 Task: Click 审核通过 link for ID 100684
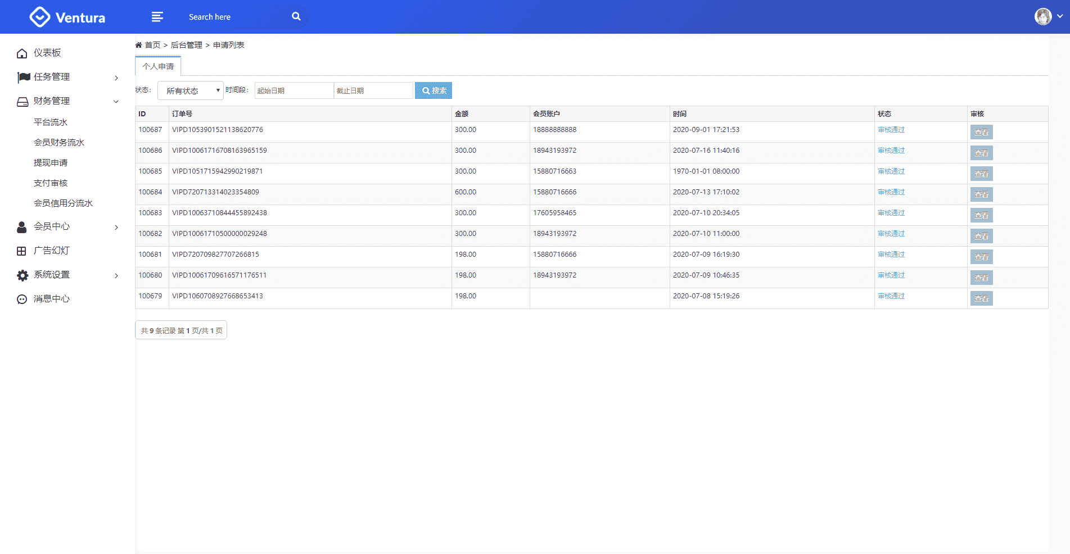[891, 192]
